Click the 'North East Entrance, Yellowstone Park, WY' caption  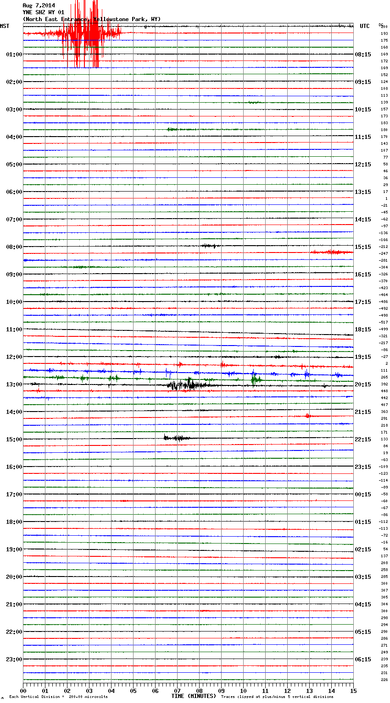point(92,19)
